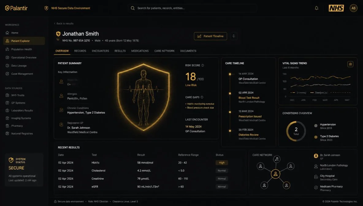Switch to the Medications tab
The width and height of the screenshot is (363, 206).
(x=140, y=51)
